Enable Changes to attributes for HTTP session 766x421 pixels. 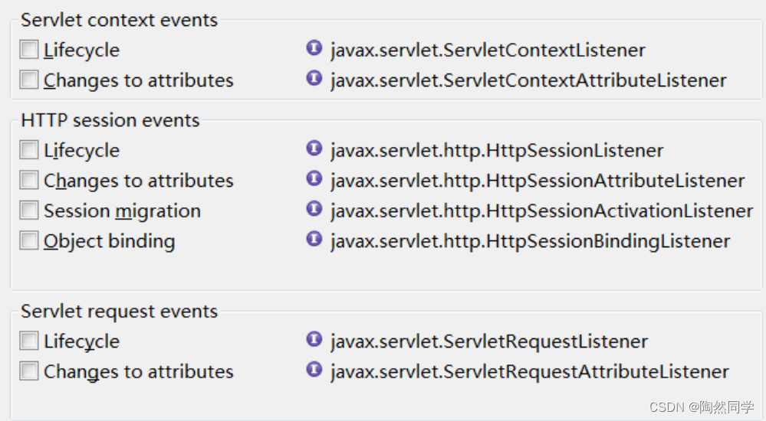pos(29,180)
